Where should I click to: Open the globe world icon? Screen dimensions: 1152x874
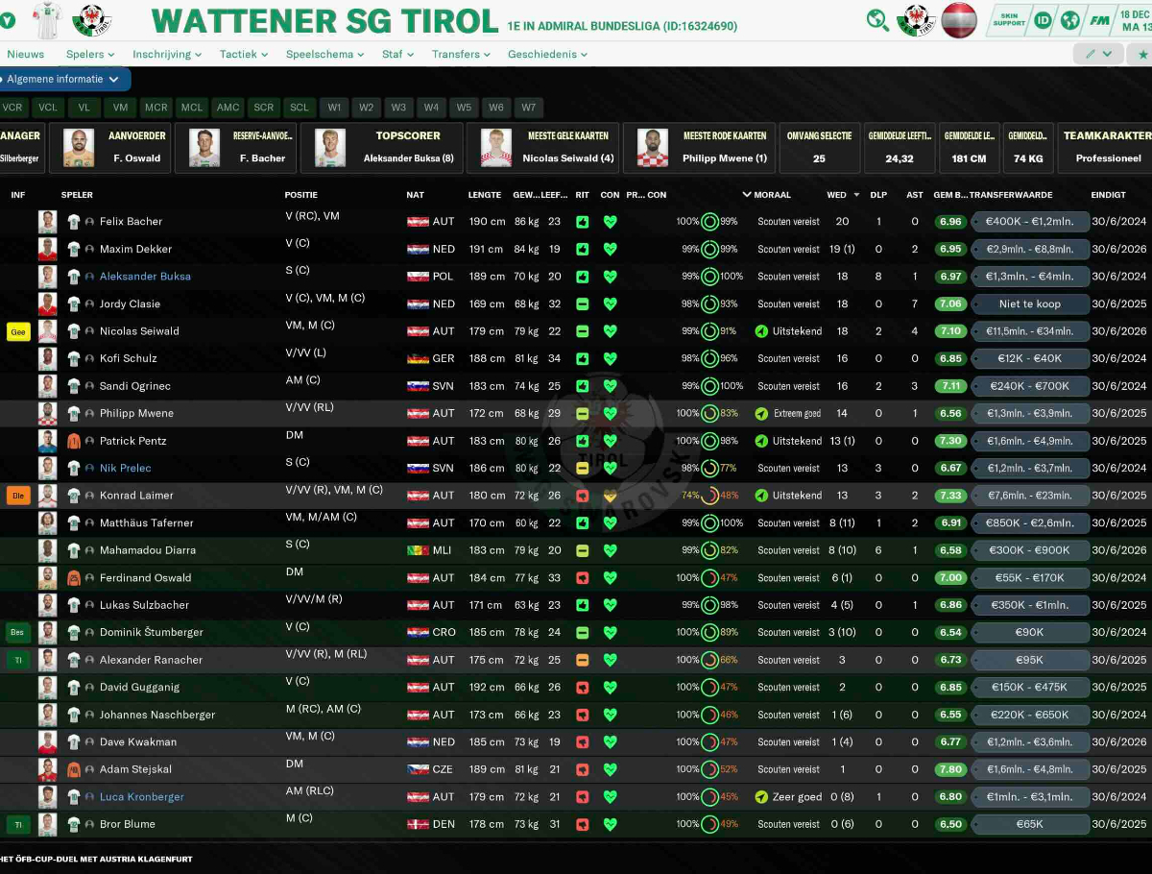pos(1070,20)
